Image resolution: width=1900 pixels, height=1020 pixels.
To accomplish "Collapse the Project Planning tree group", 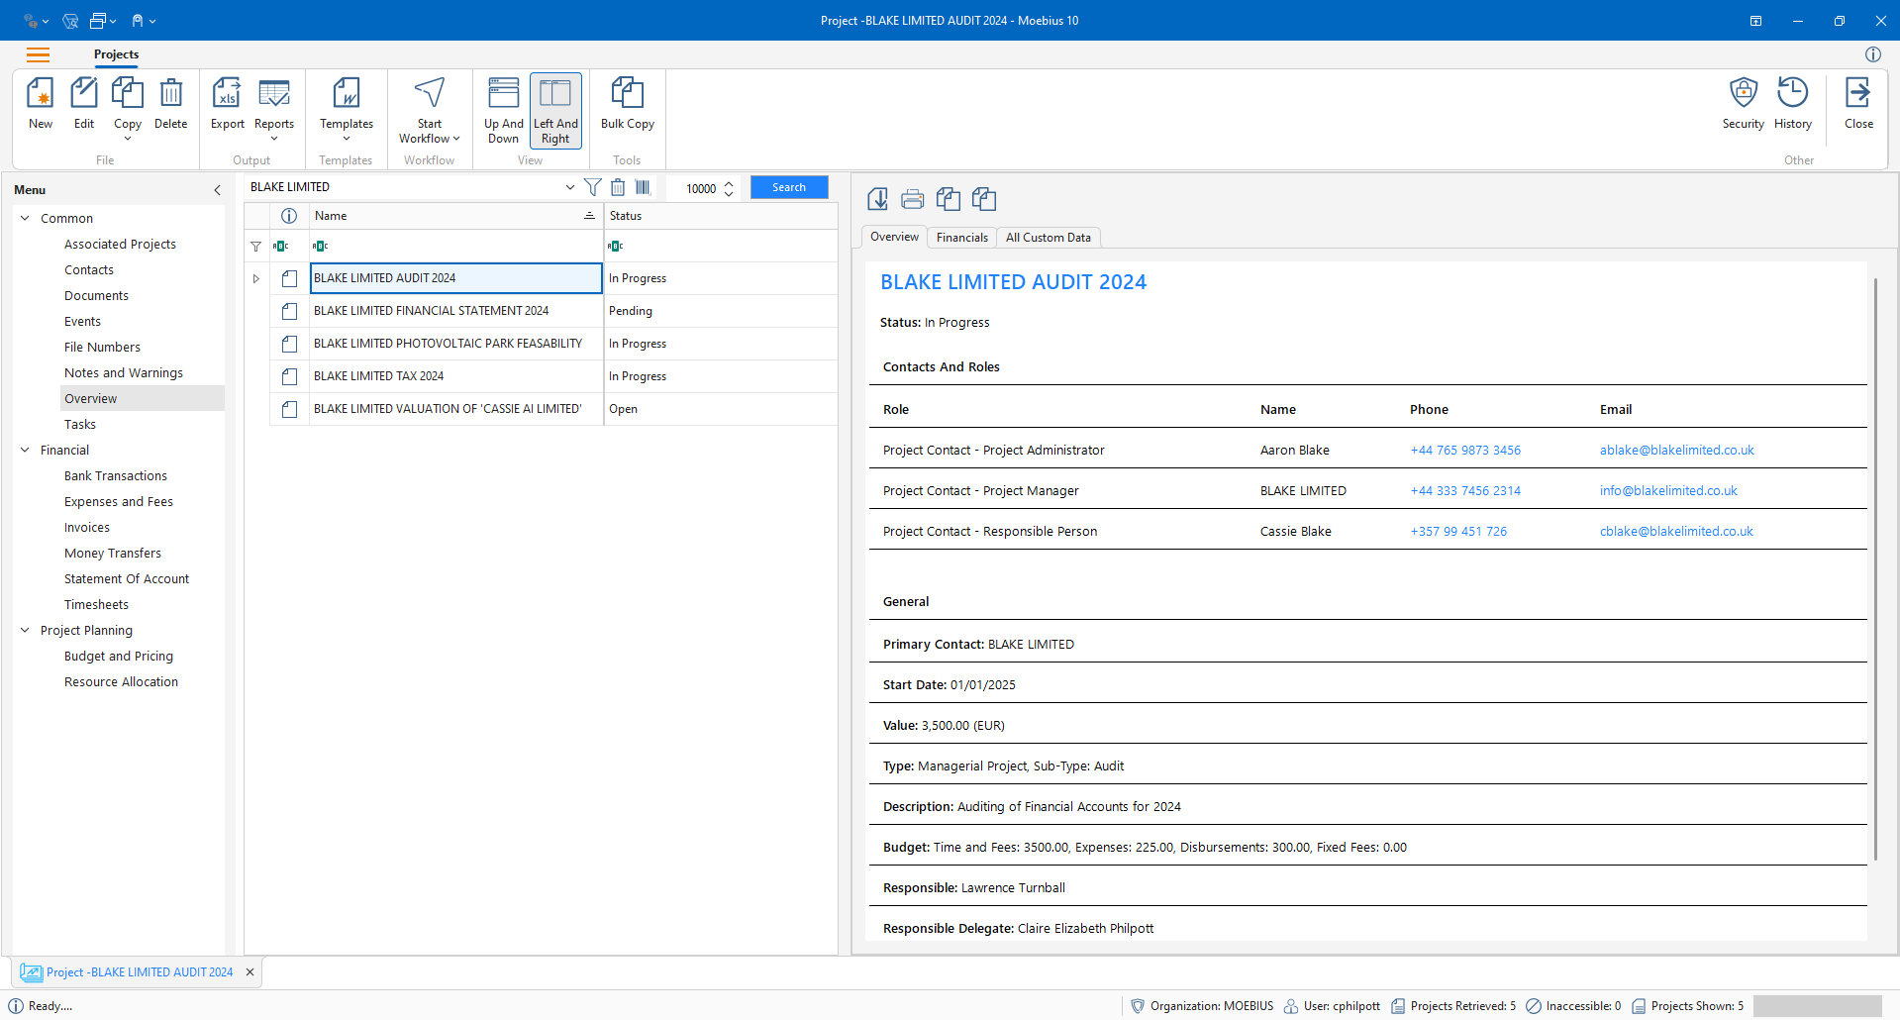I will 26,630.
